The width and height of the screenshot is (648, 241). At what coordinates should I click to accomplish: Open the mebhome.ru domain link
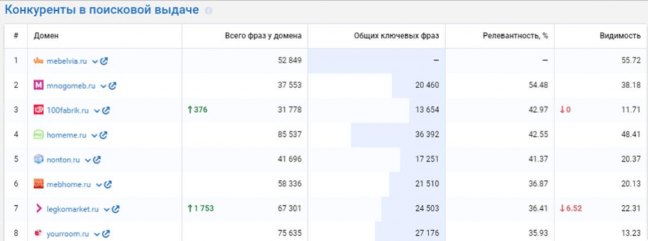coord(68,185)
